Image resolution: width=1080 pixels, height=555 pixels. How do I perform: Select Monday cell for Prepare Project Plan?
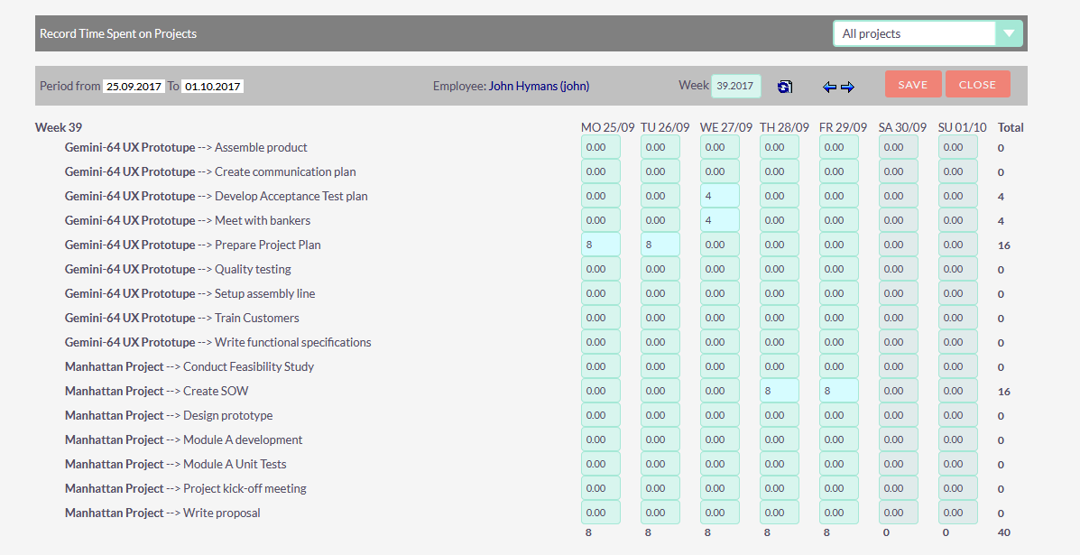pos(601,245)
